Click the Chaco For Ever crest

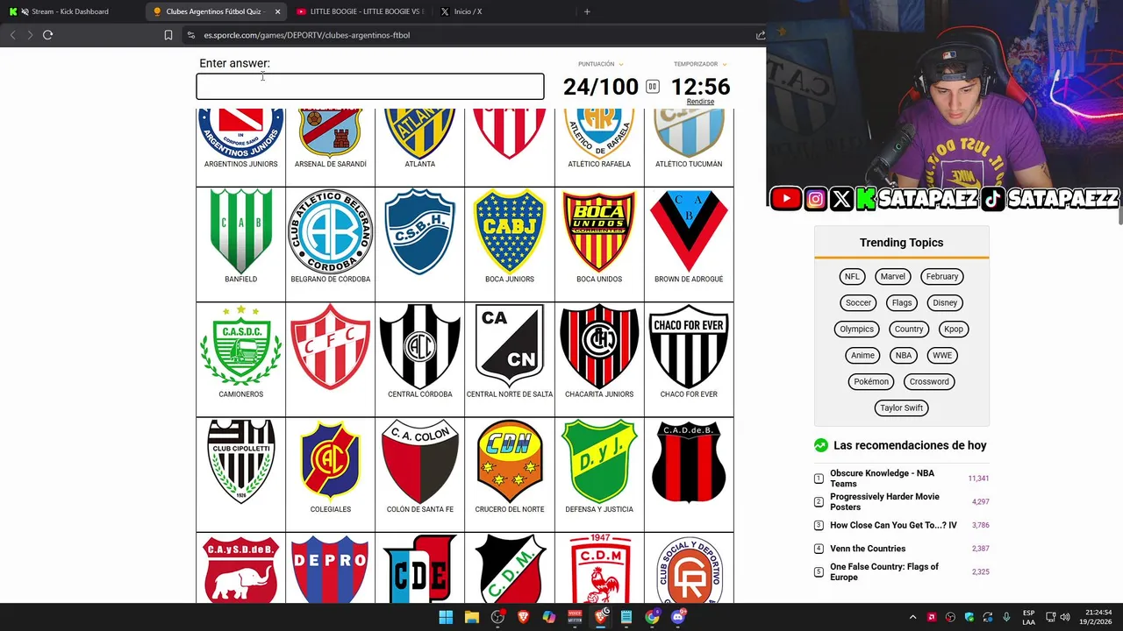coord(689,346)
